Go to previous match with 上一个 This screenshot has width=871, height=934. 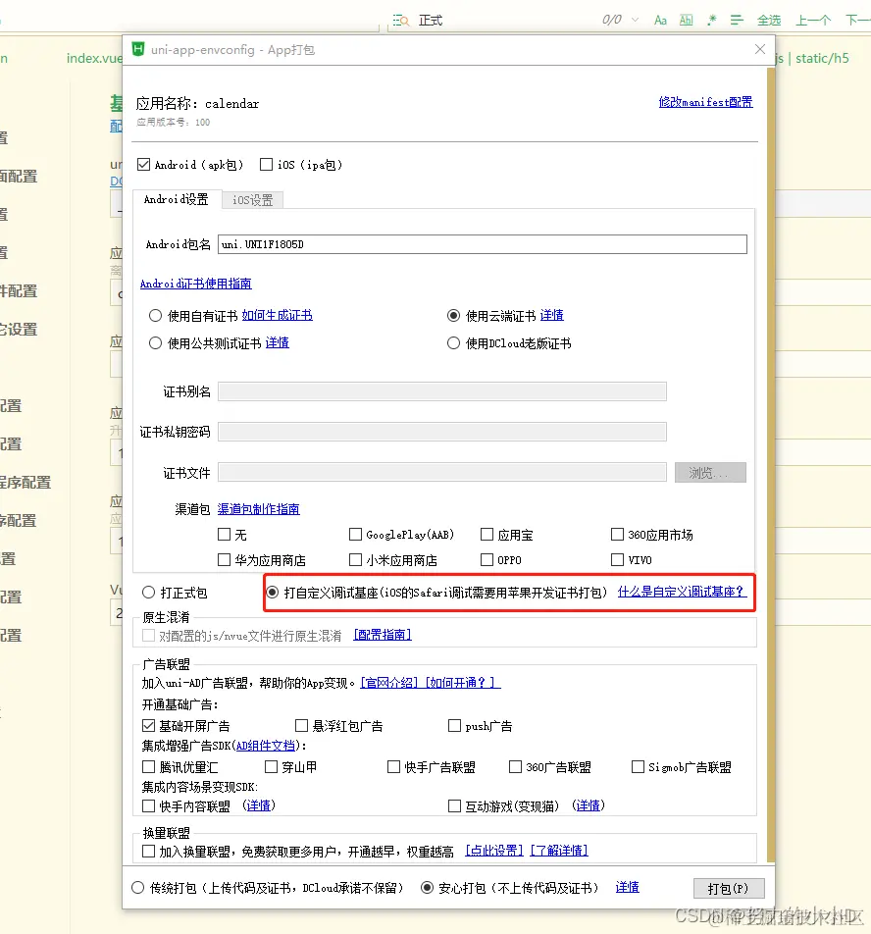point(813,21)
